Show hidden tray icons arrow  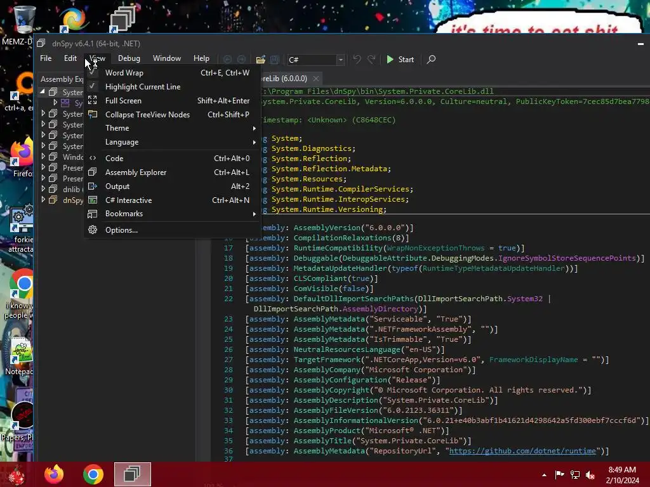tap(544, 475)
